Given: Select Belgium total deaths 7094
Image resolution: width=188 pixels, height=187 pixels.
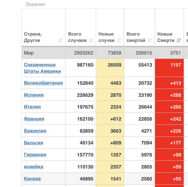Looking at the screenshot, I should click(x=147, y=143).
